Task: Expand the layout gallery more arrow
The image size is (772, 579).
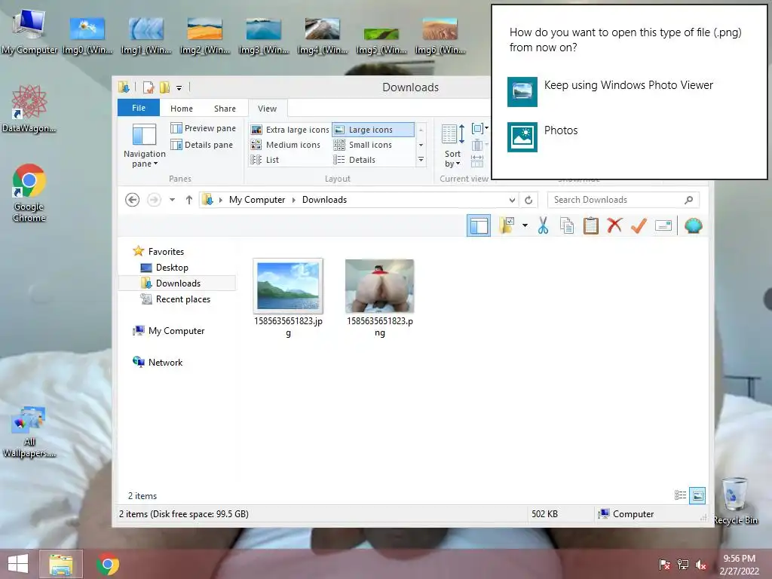Action: click(x=421, y=160)
